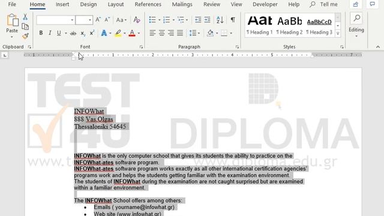Apply the Heading 1 style
384x216 pixels.
(x=260, y=25)
